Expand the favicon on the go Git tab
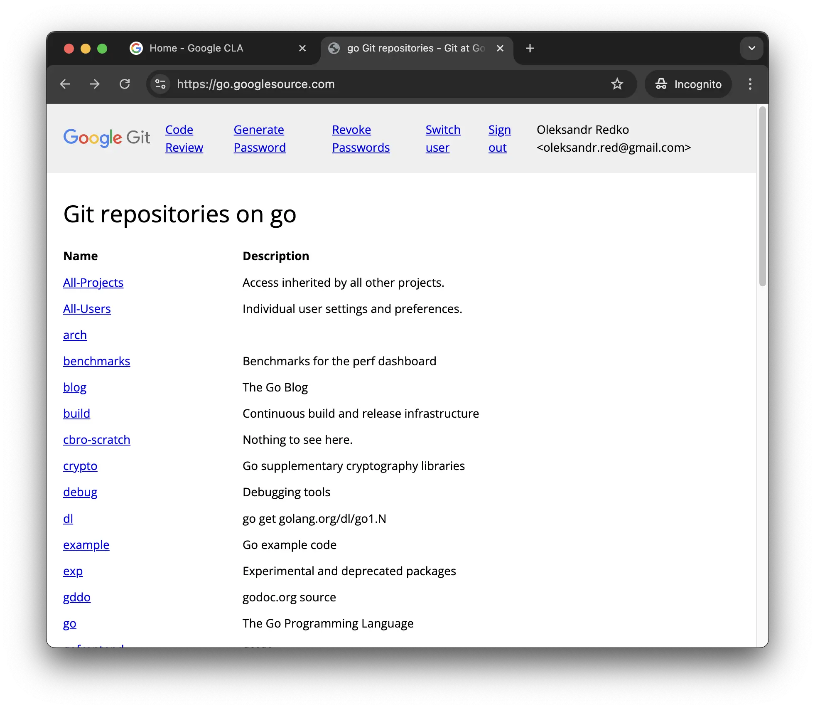The width and height of the screenshot is (815, 709). [x=334, y=48]
